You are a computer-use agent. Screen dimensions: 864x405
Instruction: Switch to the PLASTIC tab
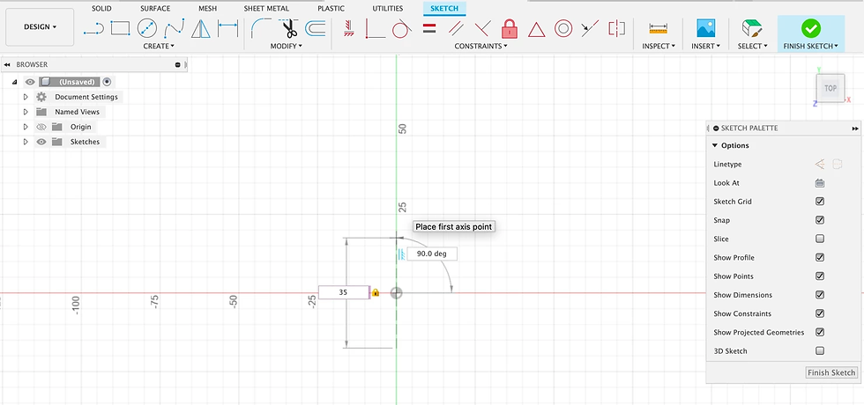click(331, 8)
